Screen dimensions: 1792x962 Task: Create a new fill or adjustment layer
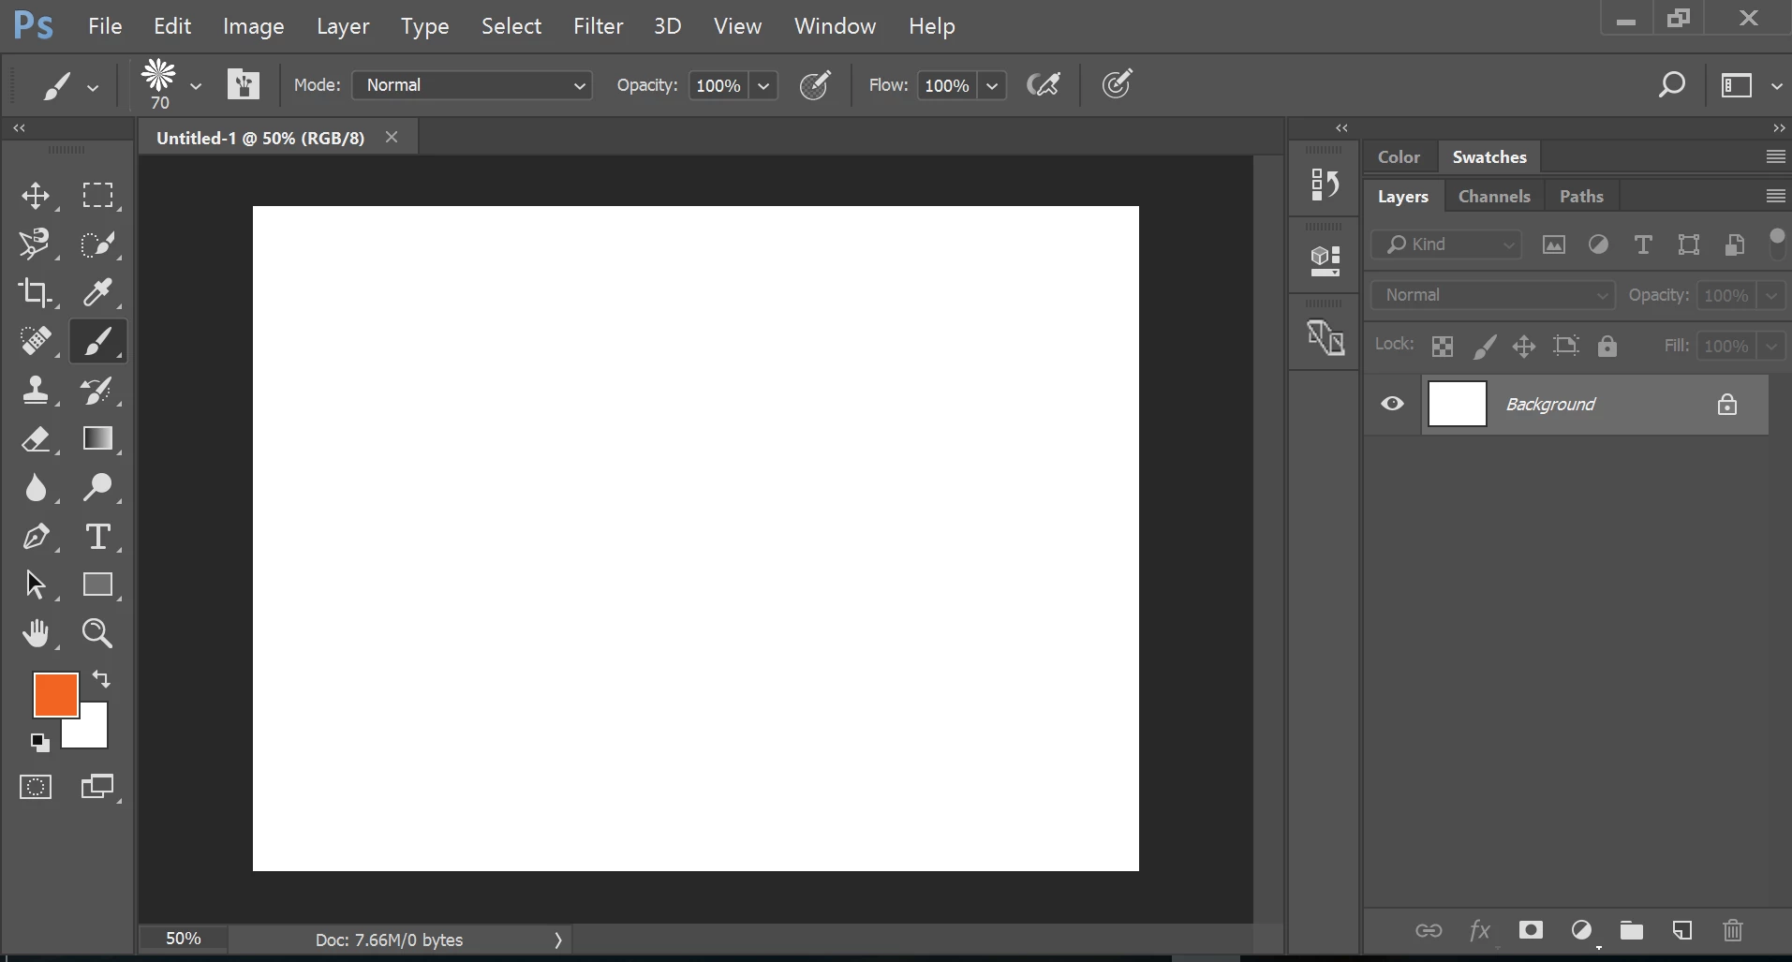1581,930
